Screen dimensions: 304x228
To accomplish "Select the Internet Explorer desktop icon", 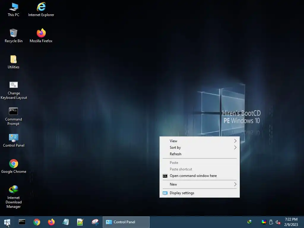I will coord(41,9).
